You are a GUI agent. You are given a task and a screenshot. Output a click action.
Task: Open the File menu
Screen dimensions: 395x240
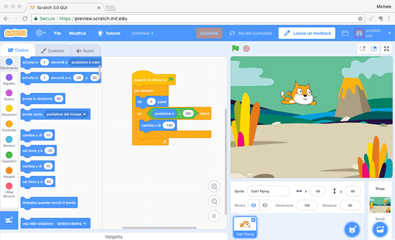coord(57,33)
